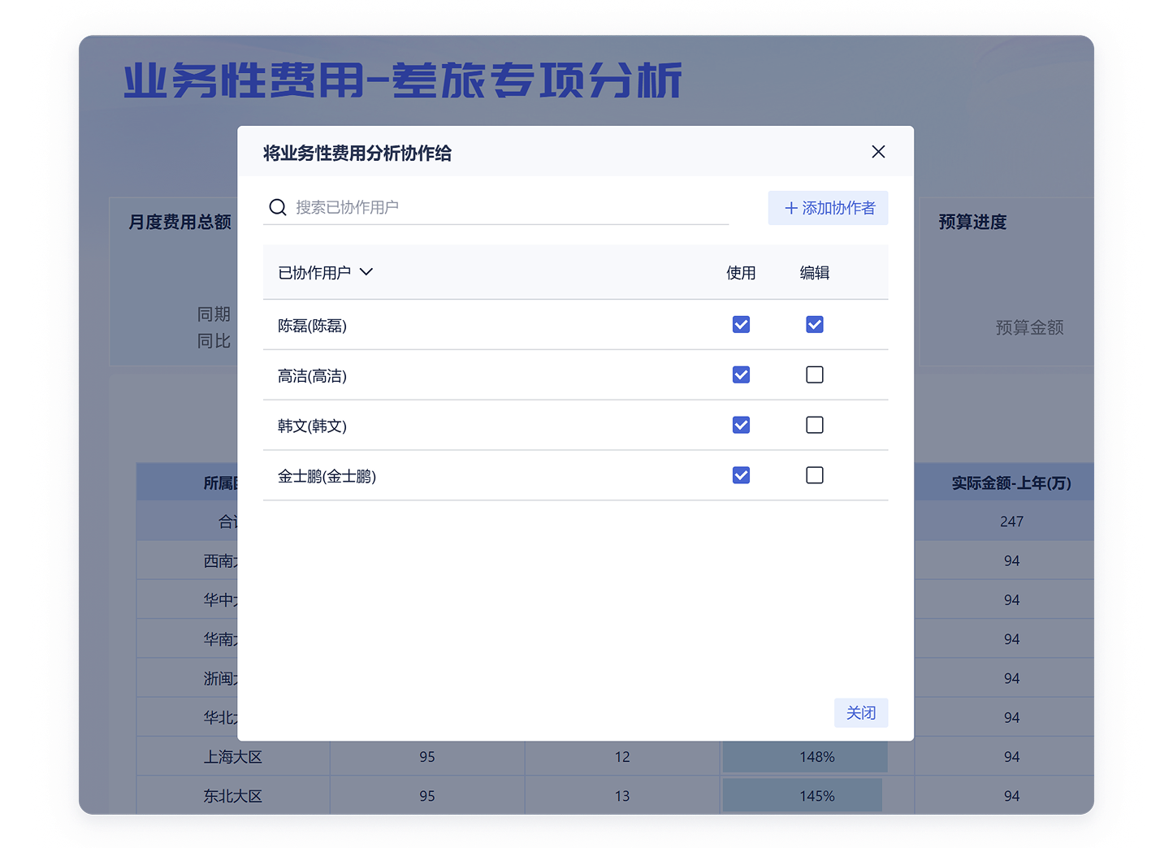Click the 编辑 column header
The width and height of the screenshot is (1173, 848).
[x=814, y=273]
